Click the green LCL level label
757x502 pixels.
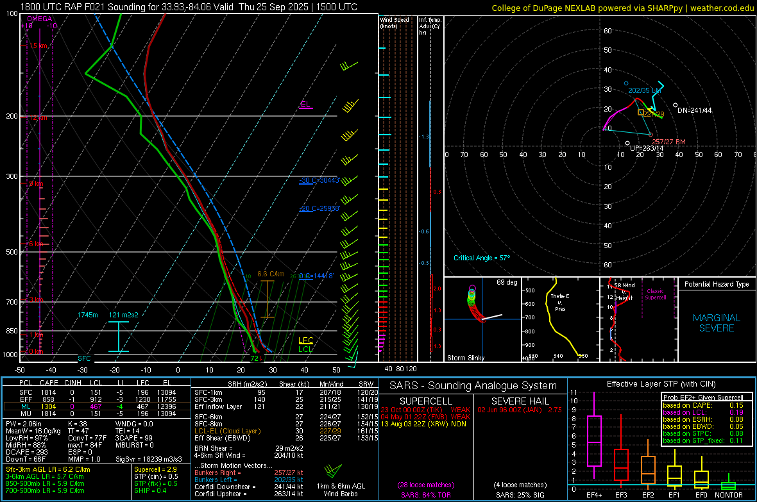coord(305,349)
